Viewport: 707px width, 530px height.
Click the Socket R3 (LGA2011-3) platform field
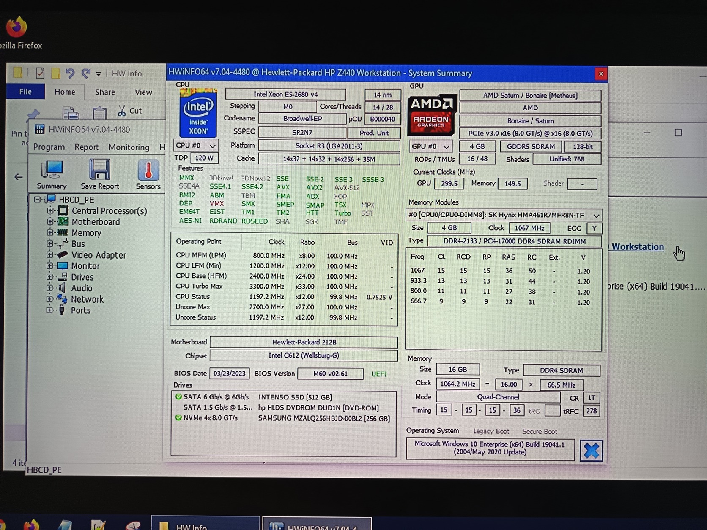[329, 146]
